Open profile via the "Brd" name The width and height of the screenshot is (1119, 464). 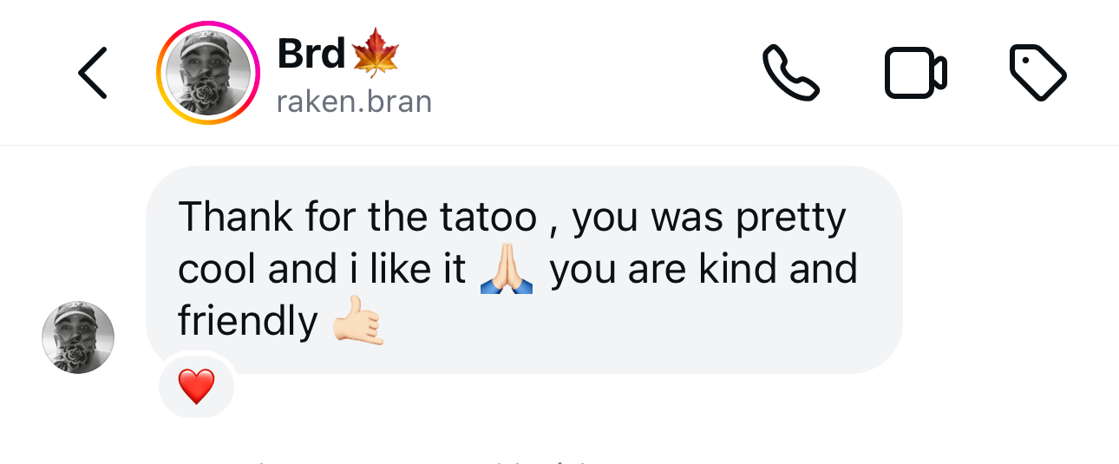[x=311, y=55]
